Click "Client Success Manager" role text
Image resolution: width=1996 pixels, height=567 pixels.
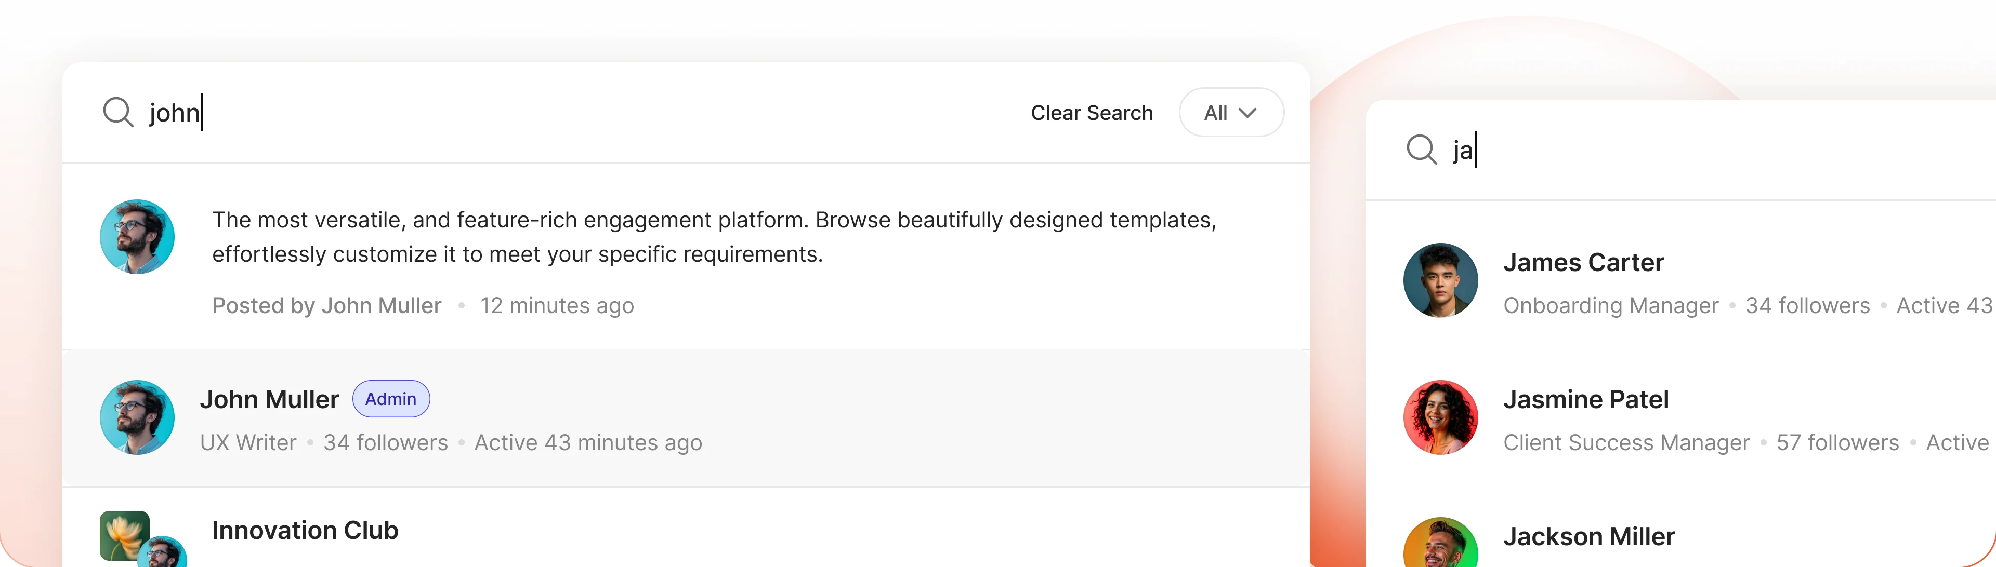(x=1625, y=442)
